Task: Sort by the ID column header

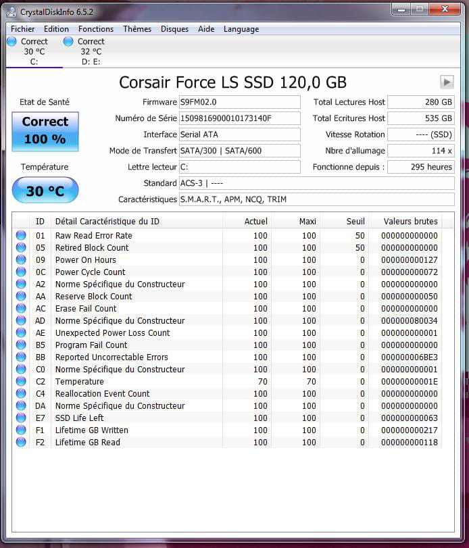Action: [x=40, y=221]
